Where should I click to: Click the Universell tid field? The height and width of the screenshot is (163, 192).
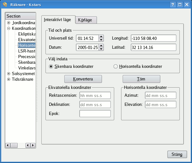[88, 38]
